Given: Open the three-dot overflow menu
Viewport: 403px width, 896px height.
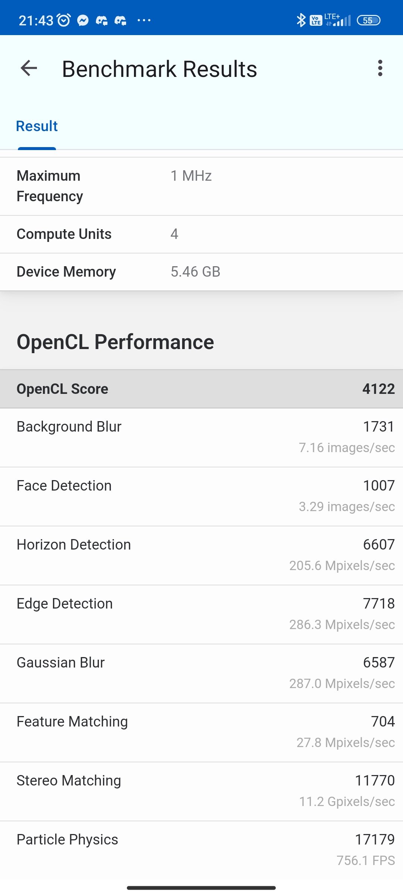Looking at the screenshot, I should pyautogui.click(x=380, y=68).
